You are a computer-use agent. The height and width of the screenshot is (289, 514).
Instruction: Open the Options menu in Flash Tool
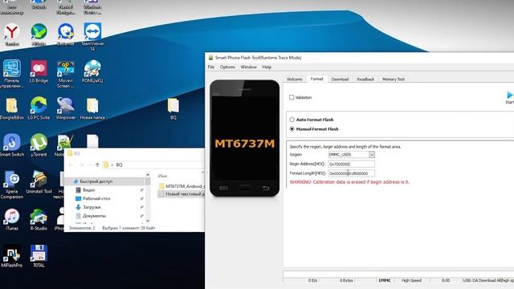tap(227, 67)
